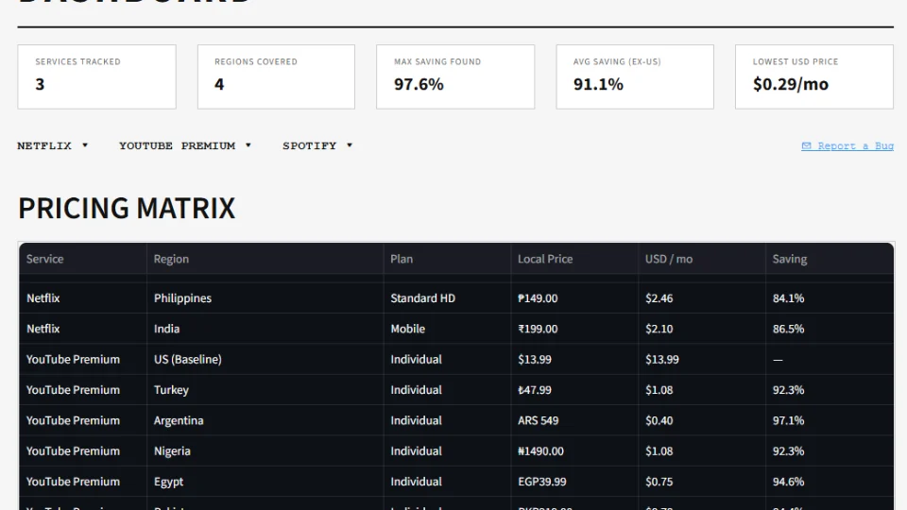
Task: Click the USD / mo column header
Action: pos(669,259)
